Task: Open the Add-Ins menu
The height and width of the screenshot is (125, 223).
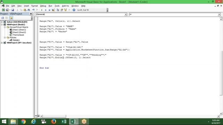Action: point(66,6)
